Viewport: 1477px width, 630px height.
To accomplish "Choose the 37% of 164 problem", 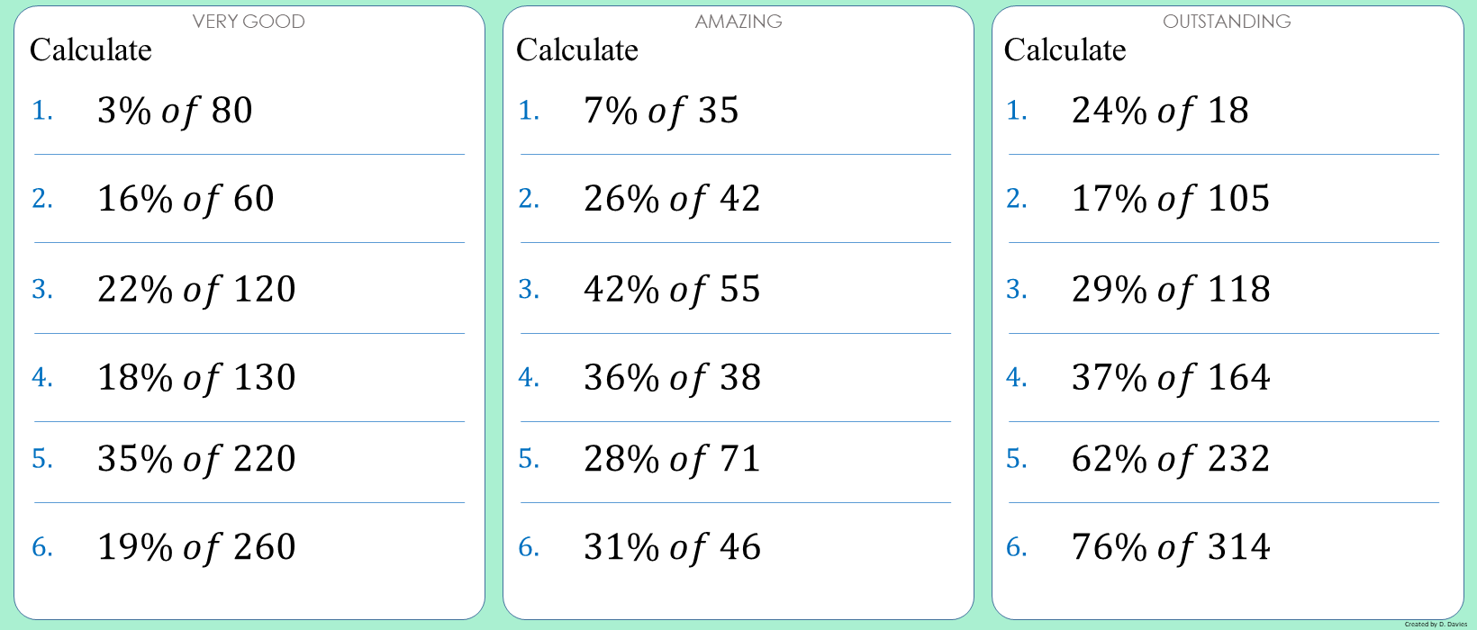I will (1171, 377).
